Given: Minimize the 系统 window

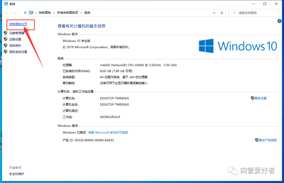Looking at the screenshot, I should point(253,4).
